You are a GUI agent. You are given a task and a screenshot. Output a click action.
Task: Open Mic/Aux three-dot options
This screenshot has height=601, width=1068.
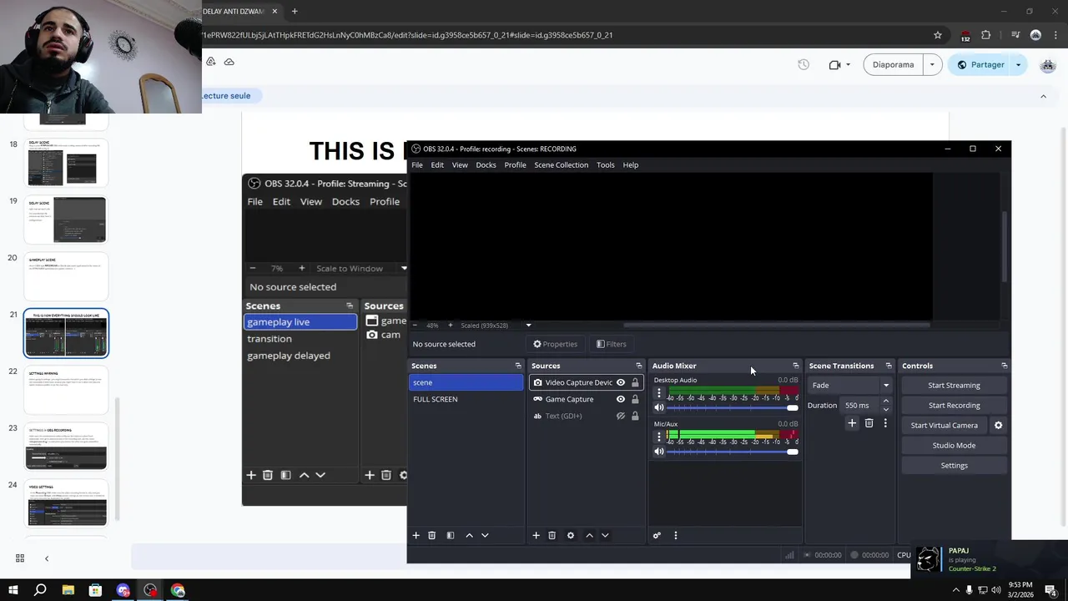[x=658, y=437]
